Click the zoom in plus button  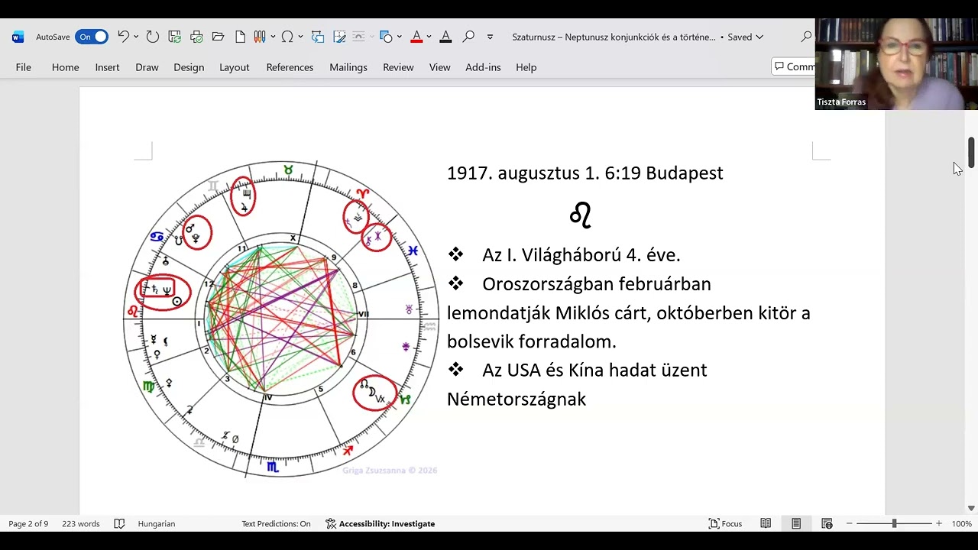pos(939,524)
